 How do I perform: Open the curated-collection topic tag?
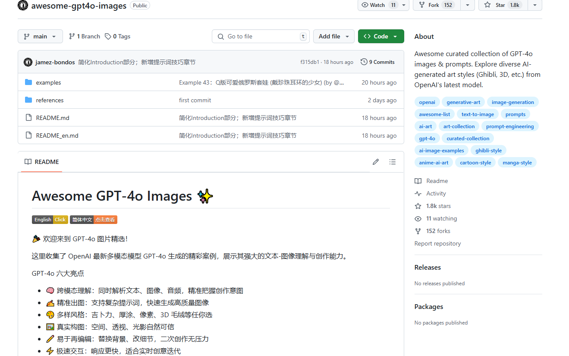point(468,139)
